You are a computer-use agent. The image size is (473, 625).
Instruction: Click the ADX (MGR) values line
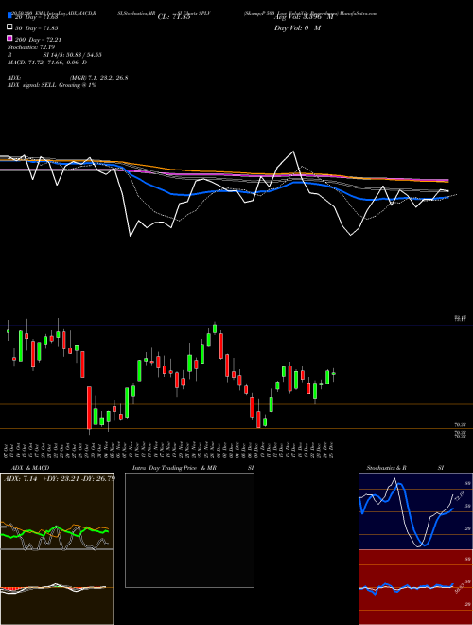[68, 78]
